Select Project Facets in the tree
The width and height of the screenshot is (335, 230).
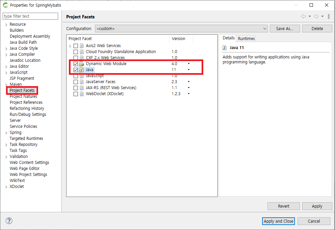coord(22,90)
